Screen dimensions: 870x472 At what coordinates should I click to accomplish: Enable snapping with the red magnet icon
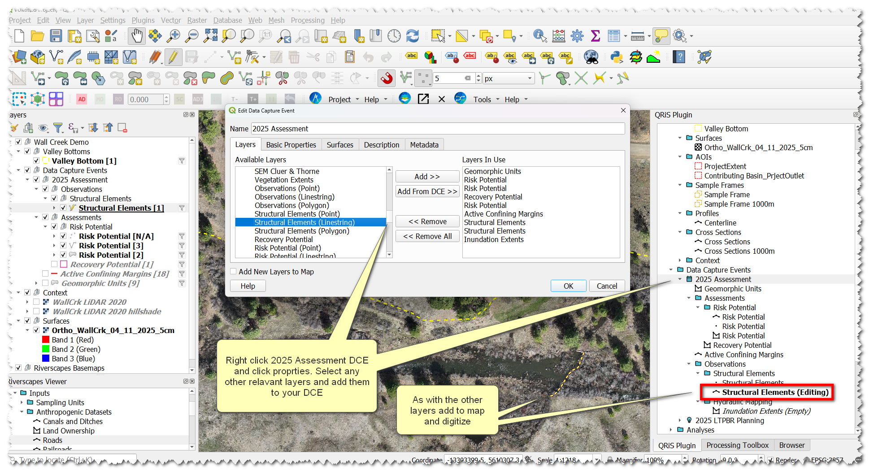[386, 78]
